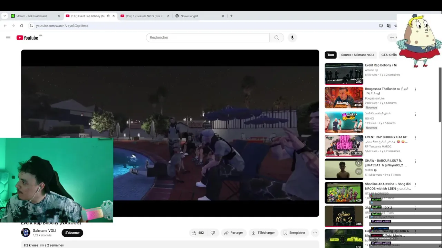Close the Nouvel onglet tab

[223, 16]
